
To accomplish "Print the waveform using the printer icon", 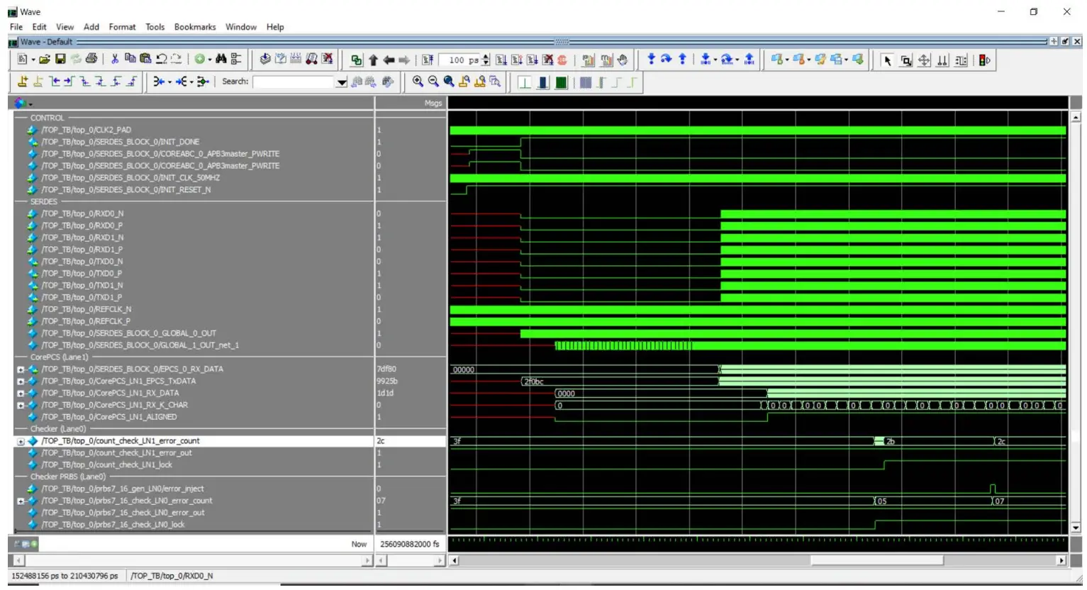I will point(91,60).
